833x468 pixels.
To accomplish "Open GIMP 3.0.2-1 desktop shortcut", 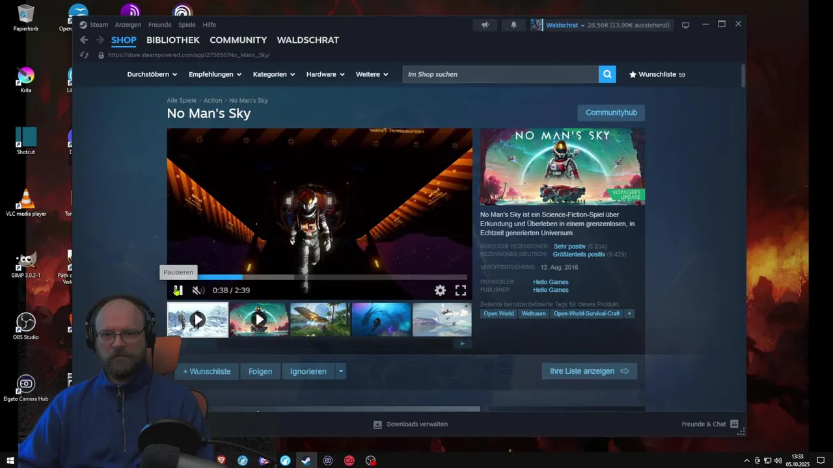I will (26, 265).
